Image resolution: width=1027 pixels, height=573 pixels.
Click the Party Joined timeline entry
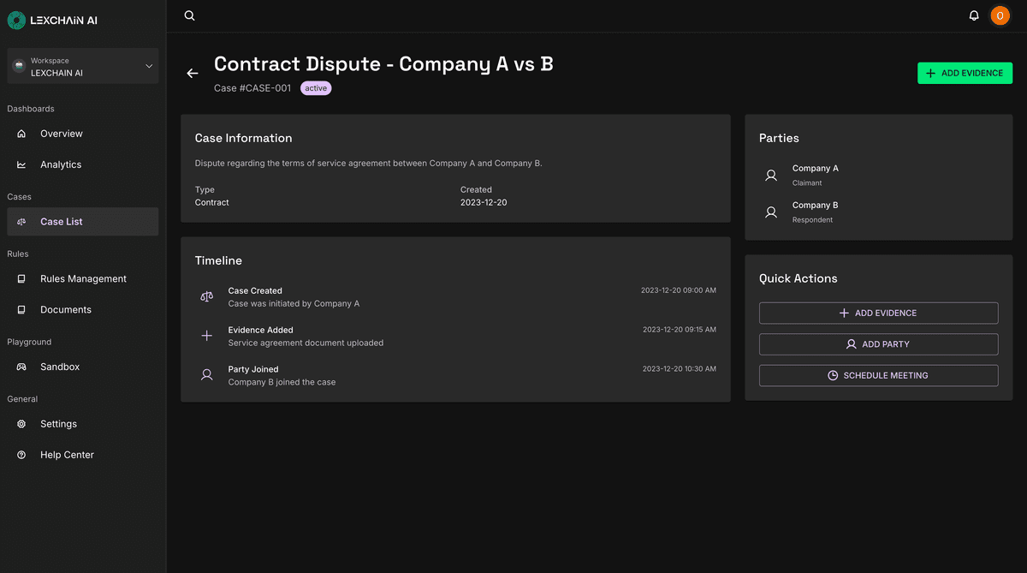pyautogui.click(x=455, y=375)
